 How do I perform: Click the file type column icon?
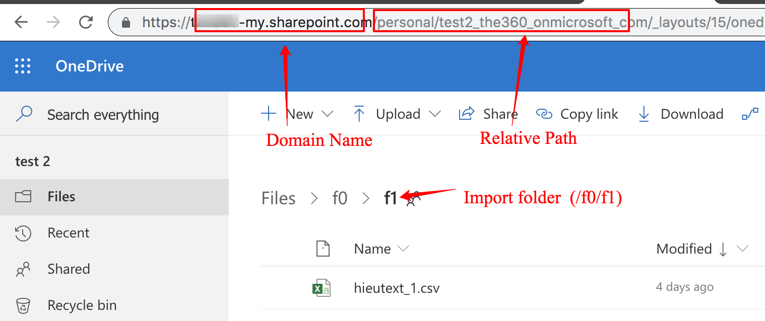[x=323, y=249]
